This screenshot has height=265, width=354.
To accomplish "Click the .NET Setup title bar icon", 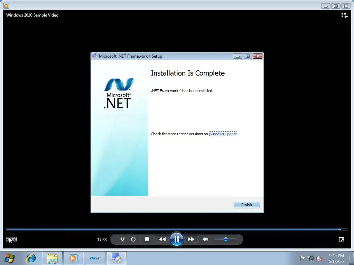I will [x=95, y=56].
